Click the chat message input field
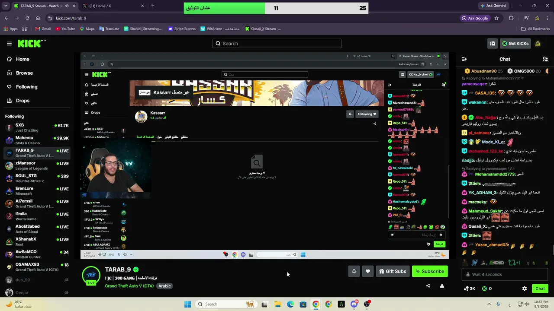The image size is (554, 311). (x=505, y=274)
